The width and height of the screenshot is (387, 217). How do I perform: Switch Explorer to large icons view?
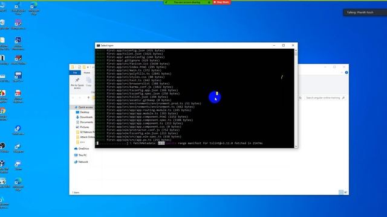click(x=345, y=192)
